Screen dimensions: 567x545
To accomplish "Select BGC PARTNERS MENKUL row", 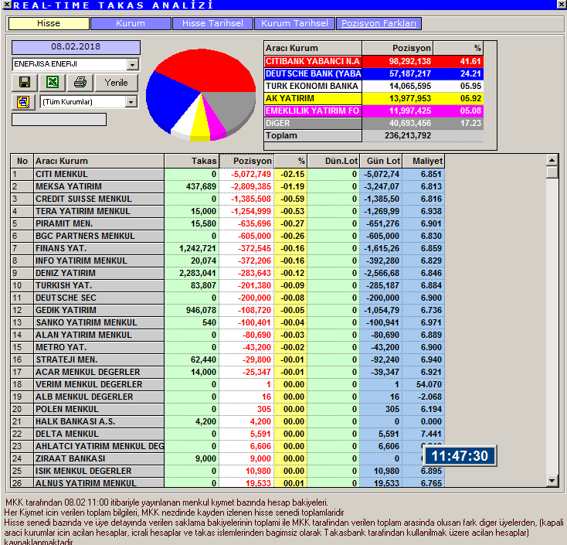I will tap(228, 236).
